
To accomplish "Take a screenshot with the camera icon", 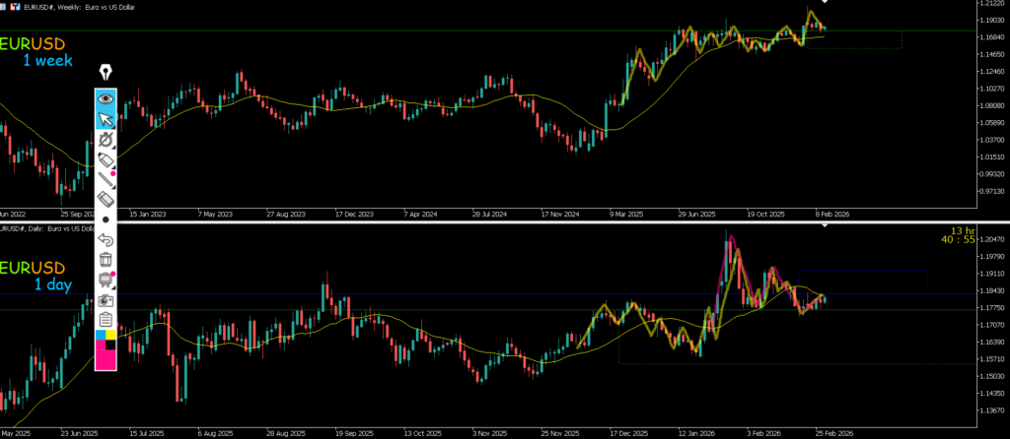I will 106,299.
